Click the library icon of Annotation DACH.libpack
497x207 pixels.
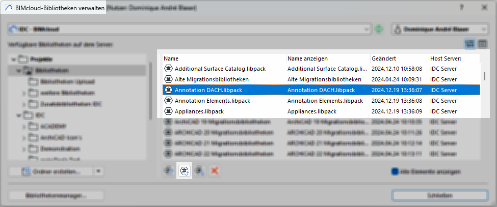point(168,90)
